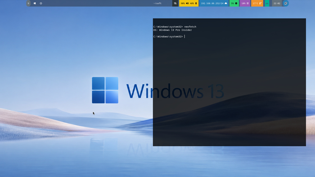Screen dimensions: 315x177
Task: Click the microphone icon at 40%
Action: click(196, 4)
